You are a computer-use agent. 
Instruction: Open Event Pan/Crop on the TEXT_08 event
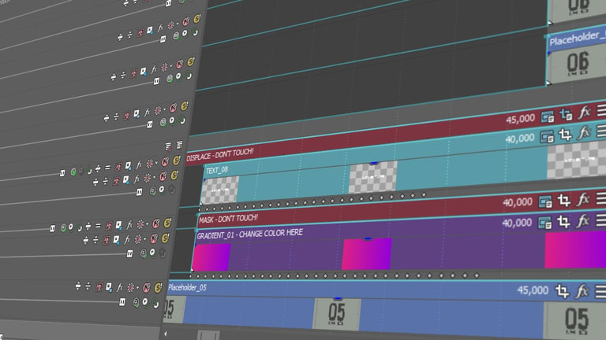click(565, 135)
